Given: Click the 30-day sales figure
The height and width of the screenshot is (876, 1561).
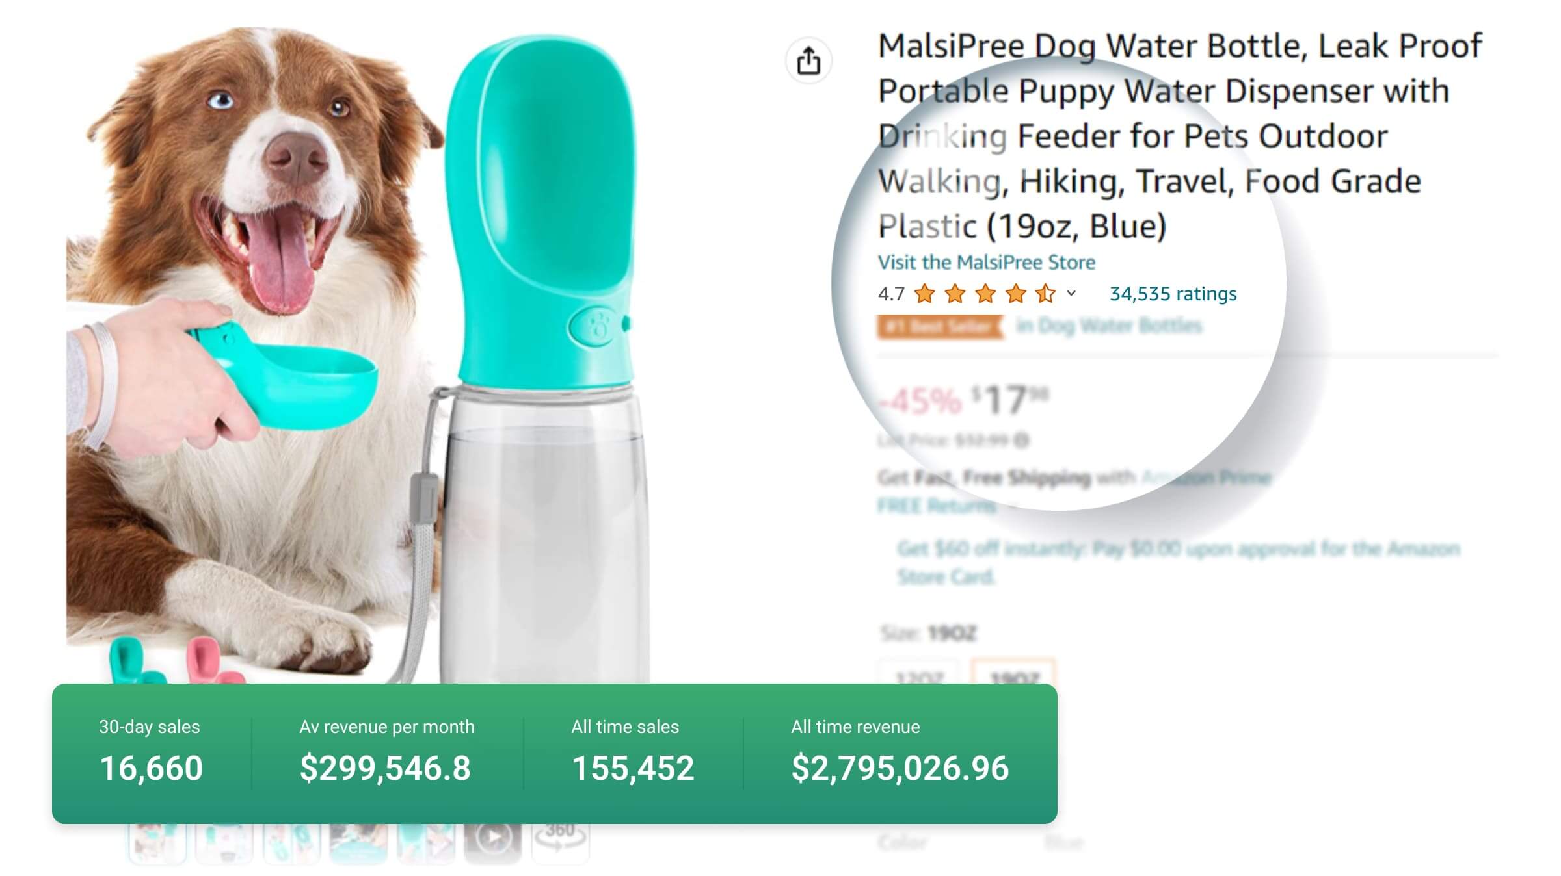Looking at the screenshot, I should click(x=151, y=768).
